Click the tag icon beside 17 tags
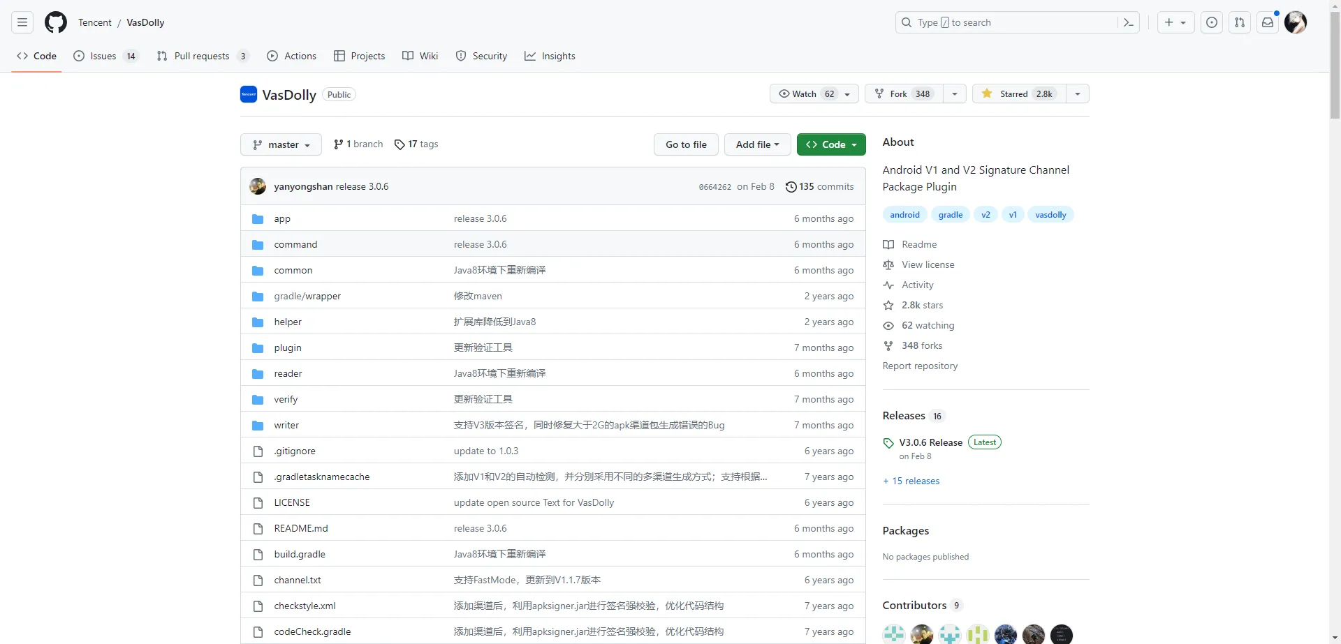1341x644 pixels. click(x=400, y=144)
